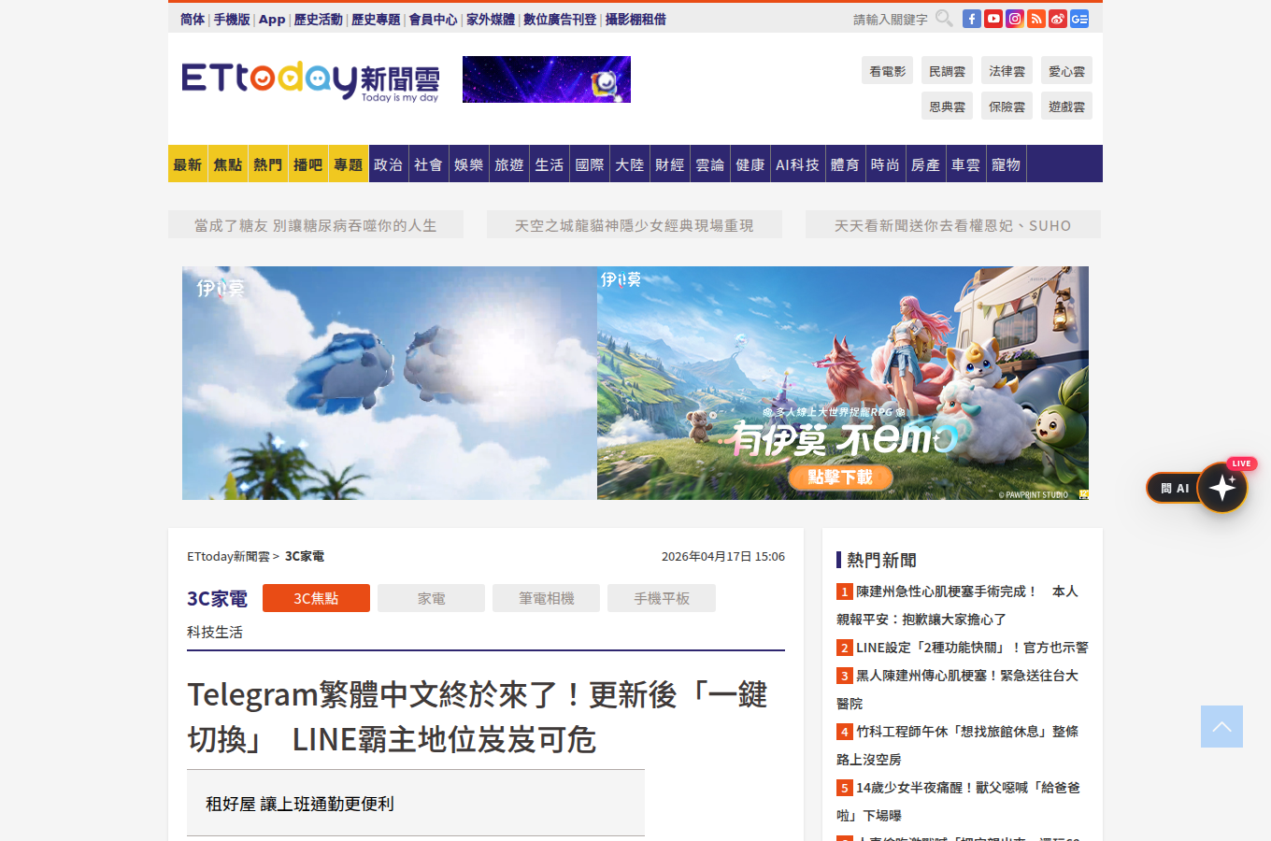Open the 3C家電 breadcrumb link

click(305, 556)
